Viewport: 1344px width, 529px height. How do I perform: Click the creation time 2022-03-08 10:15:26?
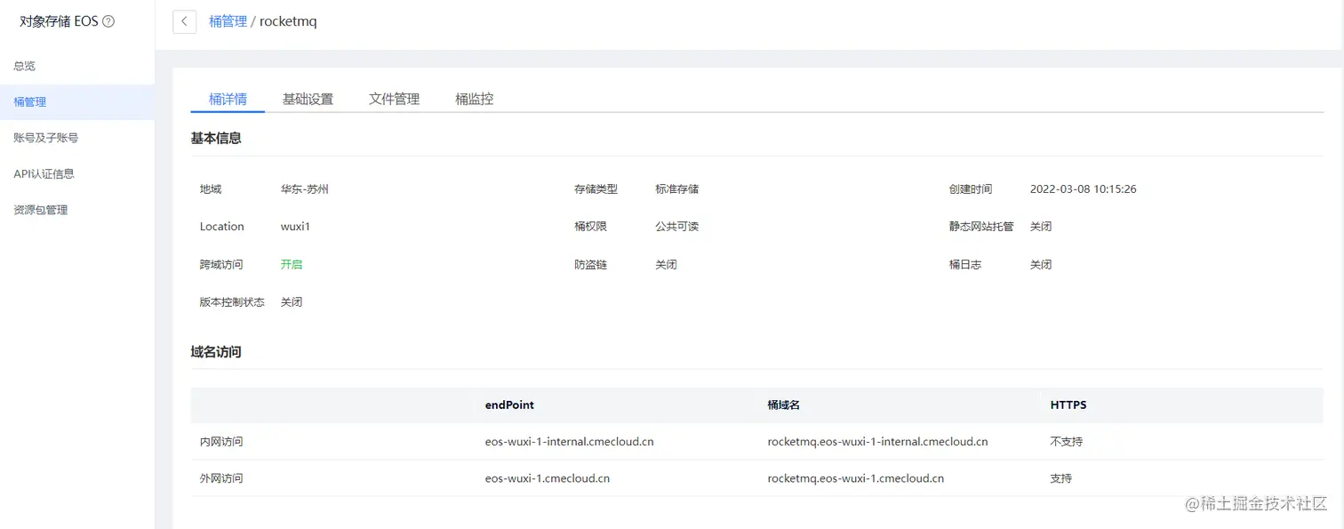pyautogui.click(x=1084, y=189)
